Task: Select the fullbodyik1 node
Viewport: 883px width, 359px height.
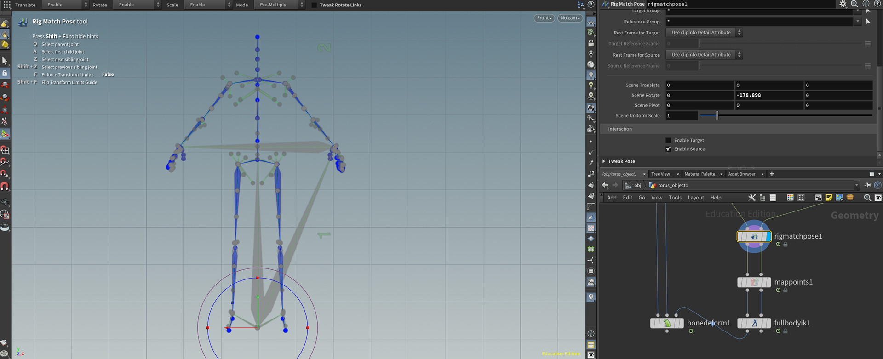Action: point(754,323)
